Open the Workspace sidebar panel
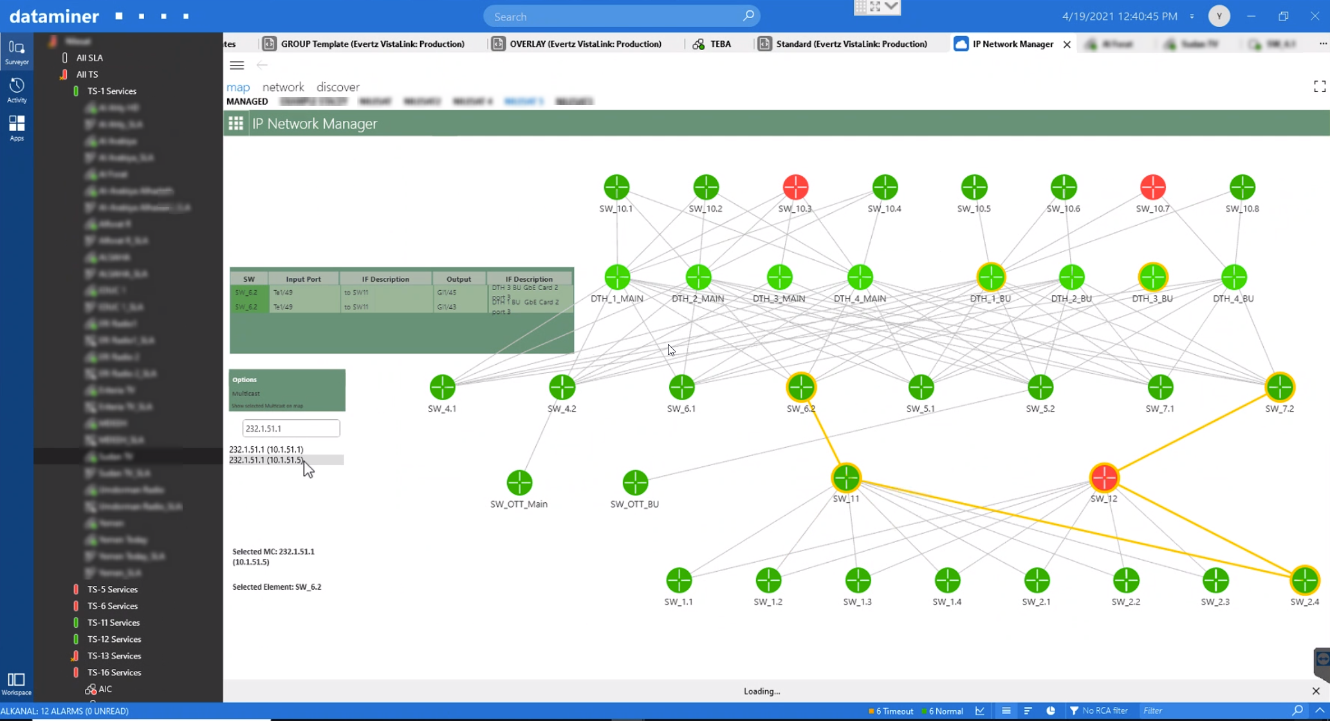This screenshot has height=721, width=1330. point(16,684)
